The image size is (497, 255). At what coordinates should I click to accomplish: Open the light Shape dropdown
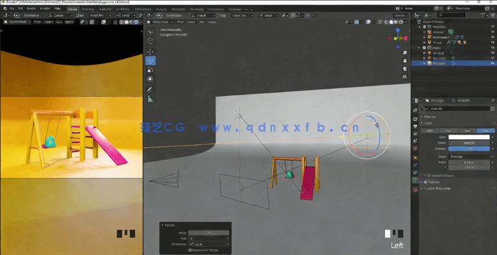pos(469,157)
